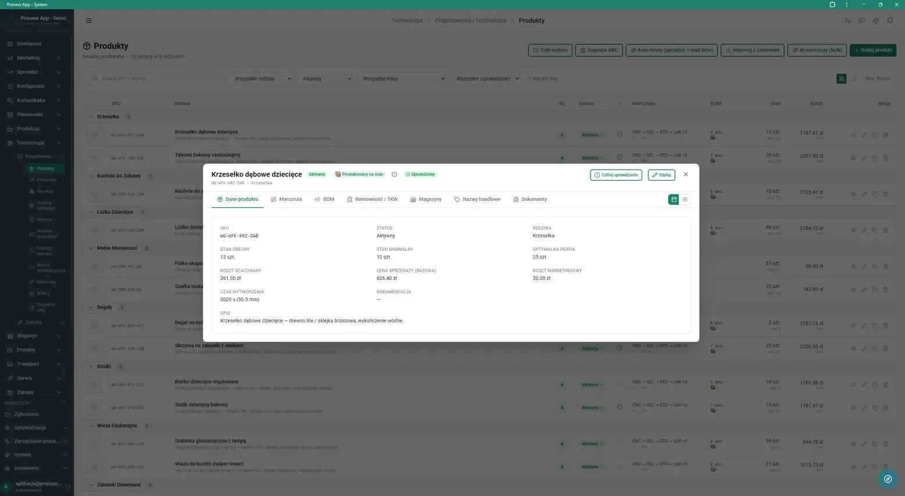
Task: Click Sugestie ABC button
Action: tap(599, 50)
